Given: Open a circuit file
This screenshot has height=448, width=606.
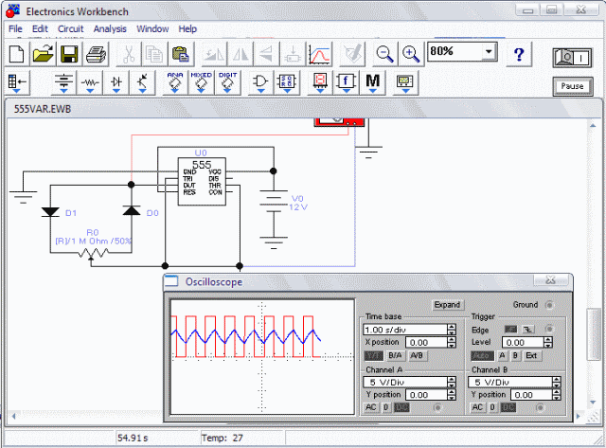Looking at the screenshot, I should point(43,54).
